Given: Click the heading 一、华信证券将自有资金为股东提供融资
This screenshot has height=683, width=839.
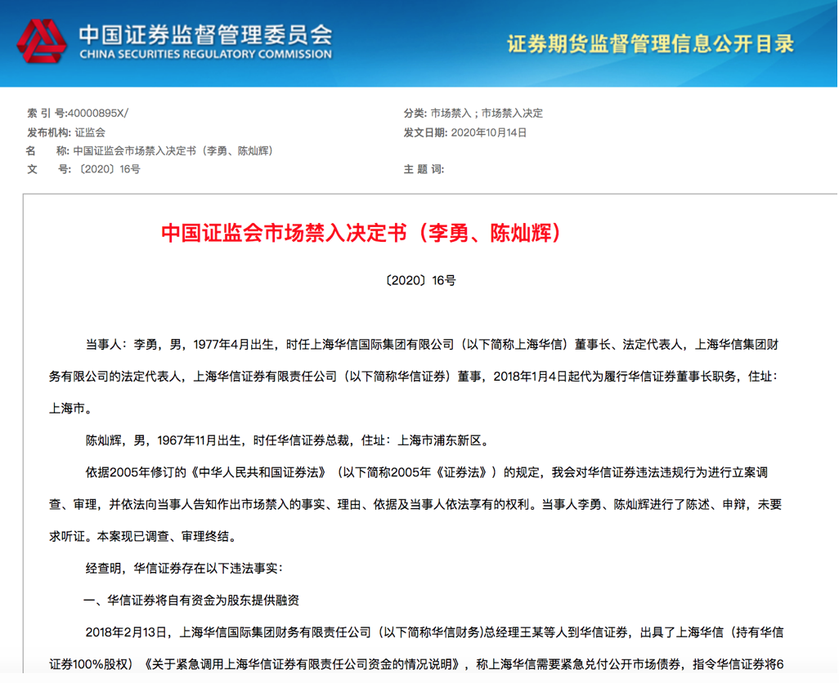Looking at the screenshot, I should 191,600.
